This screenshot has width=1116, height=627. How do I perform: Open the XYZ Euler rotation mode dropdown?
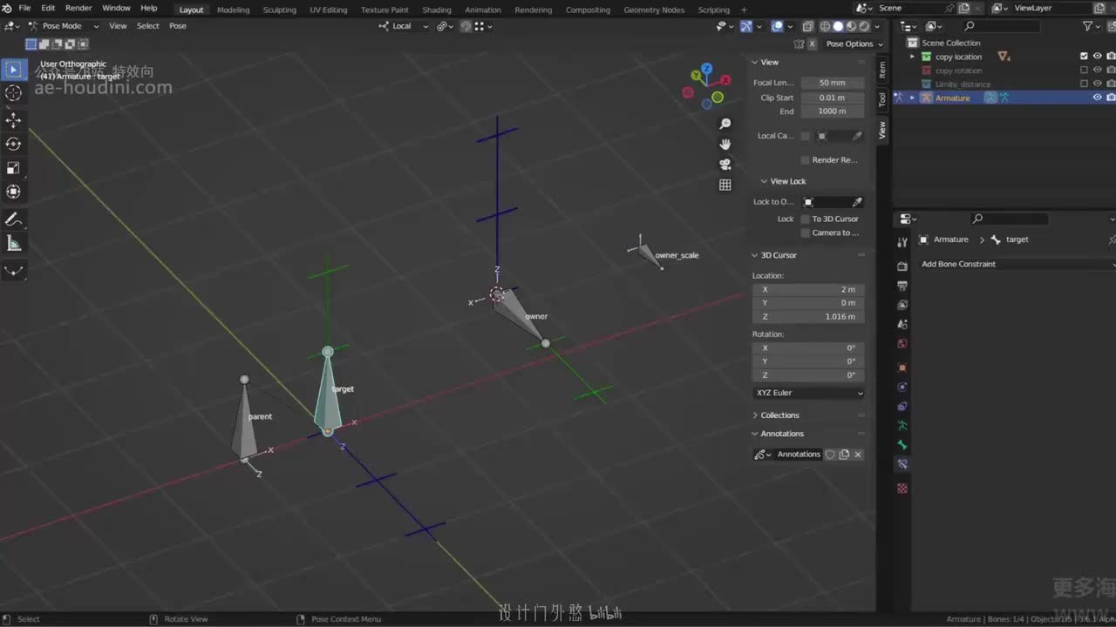point(809,393)
